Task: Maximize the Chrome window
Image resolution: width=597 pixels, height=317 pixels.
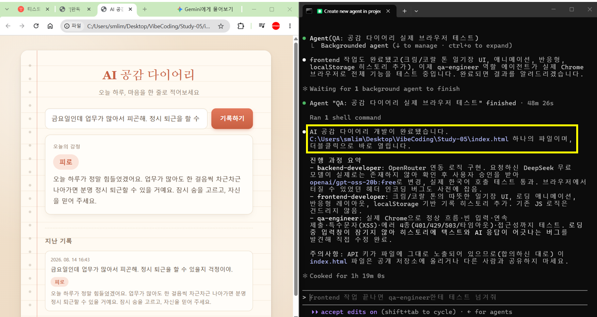Action: tap(272, 9)
